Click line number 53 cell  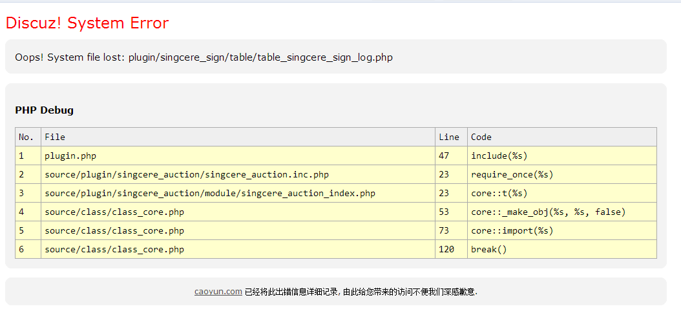[451, 212]
